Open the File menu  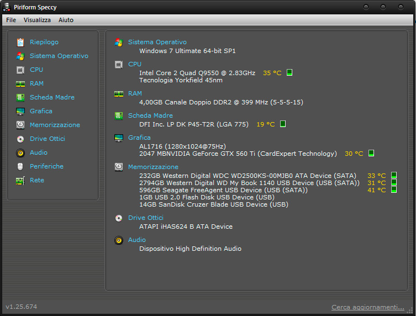click(x=11, y=20)
